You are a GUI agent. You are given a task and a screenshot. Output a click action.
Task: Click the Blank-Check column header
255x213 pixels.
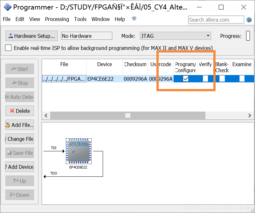222,67
